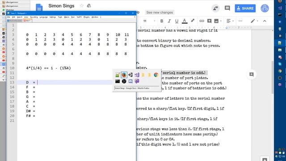Image resolution: width=286 pixels, height=161 pixels.
Task: Open the Search menu in Notepad++
Action: click(x=20, y=17)
